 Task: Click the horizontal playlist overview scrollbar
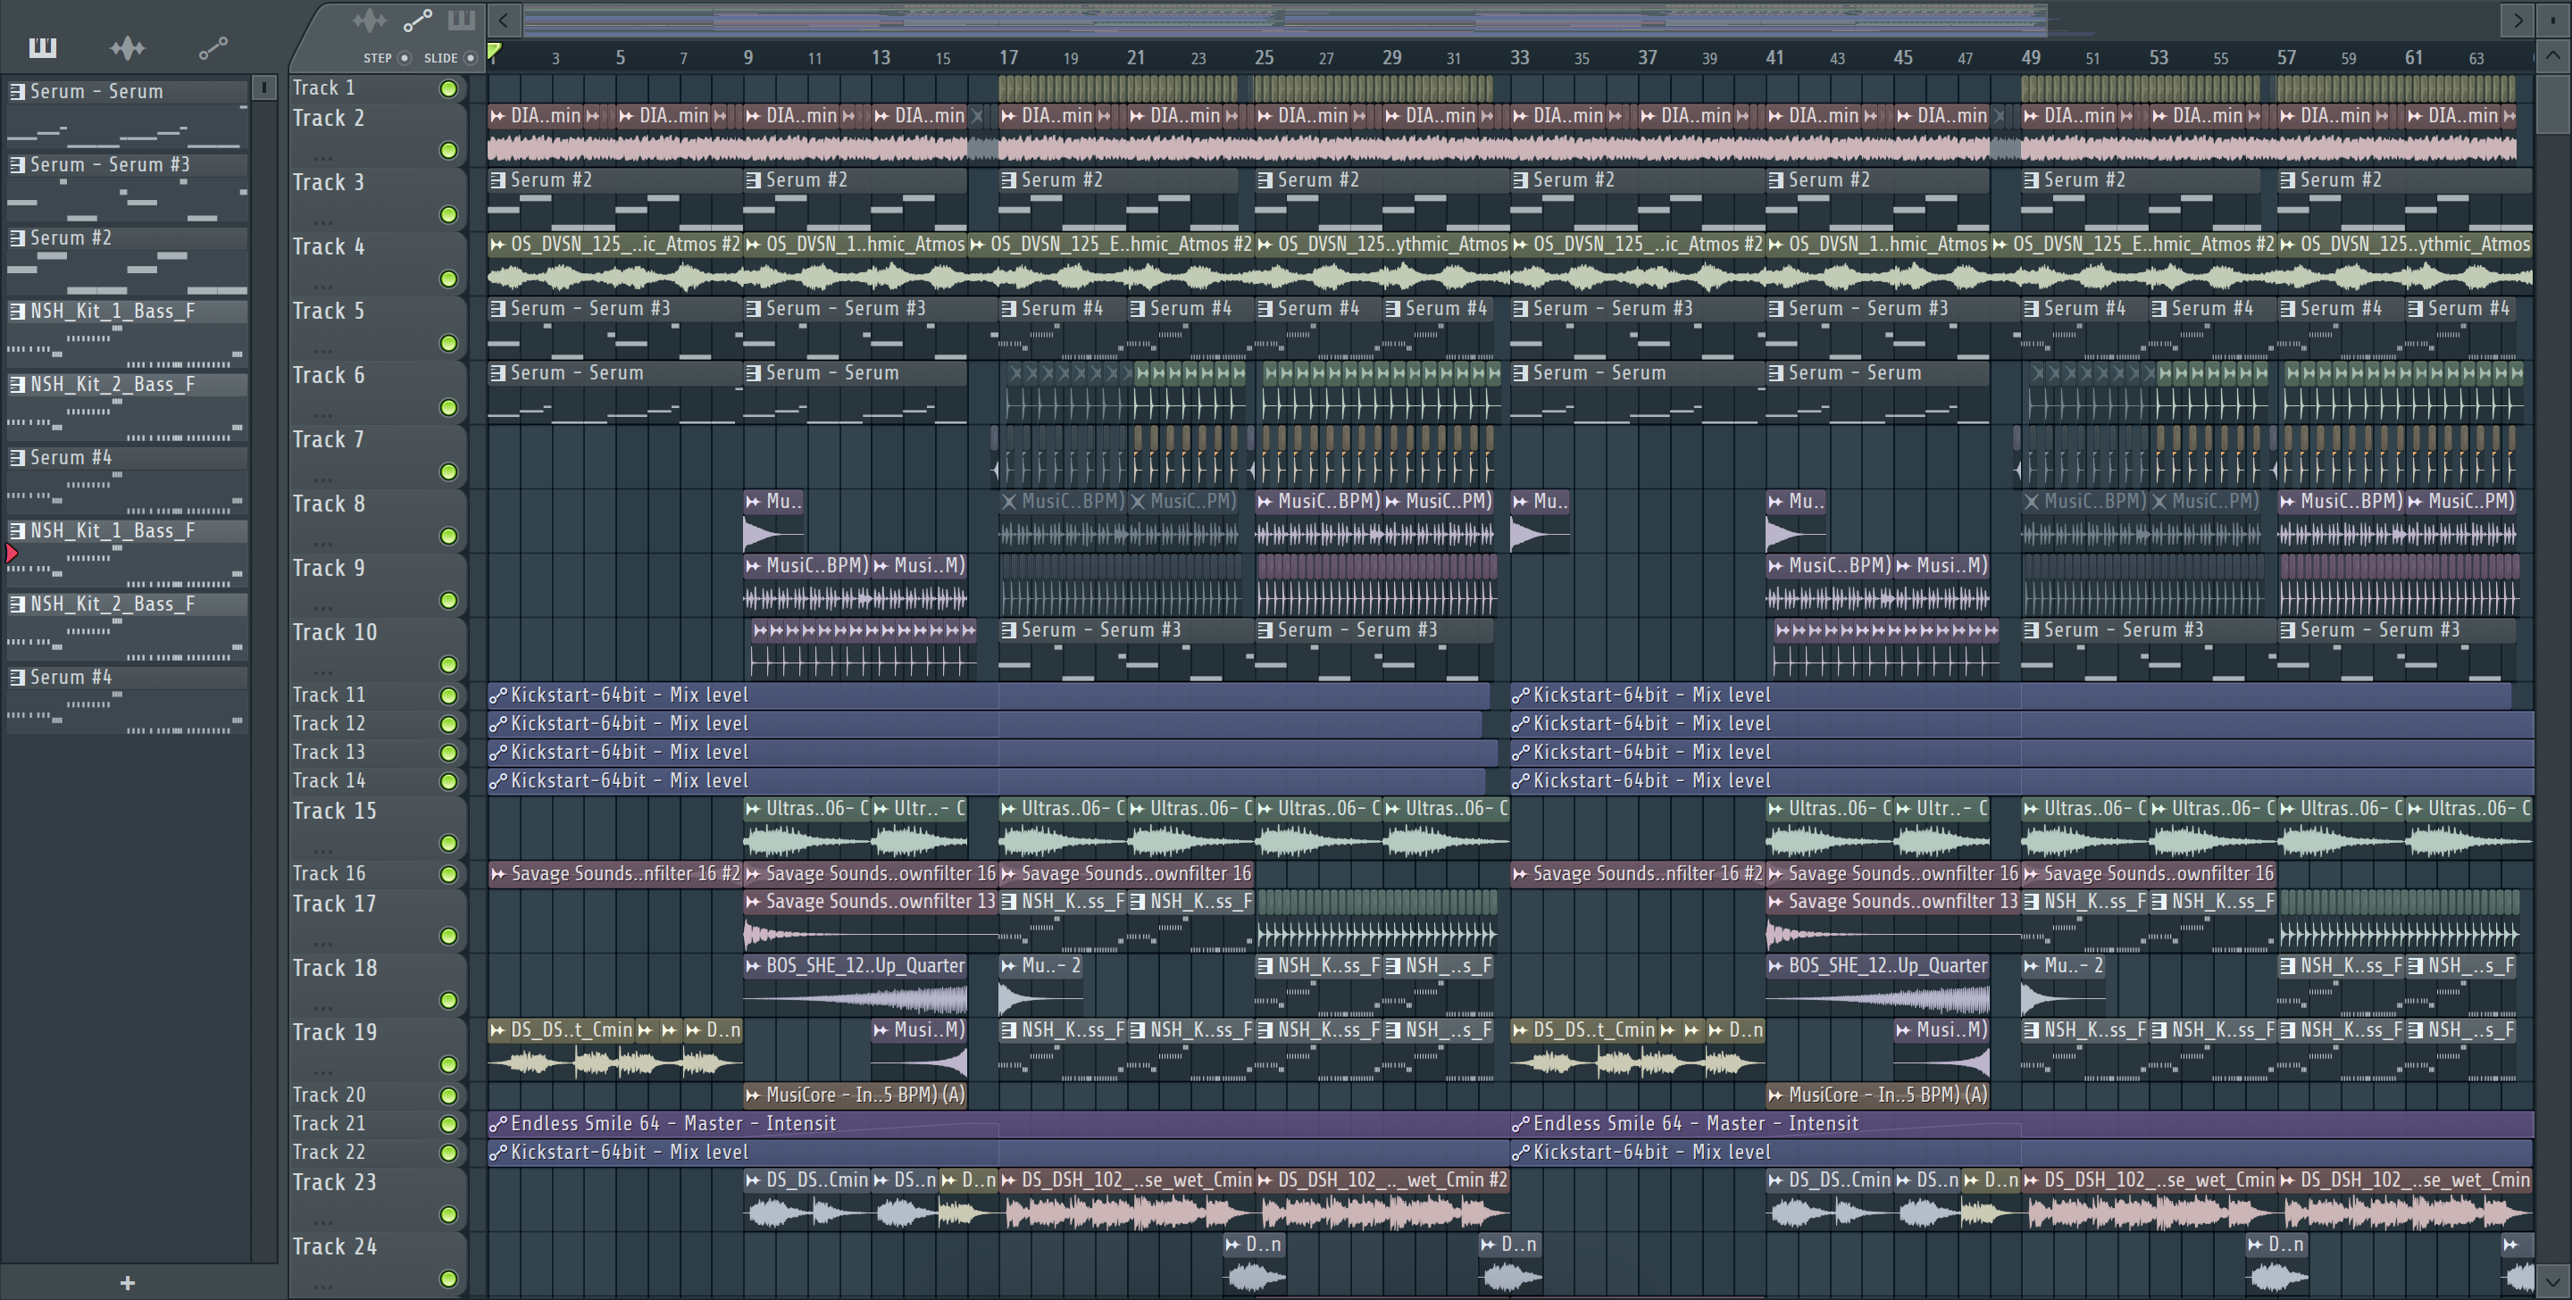pyautogui.click(x=1285, y=19)
